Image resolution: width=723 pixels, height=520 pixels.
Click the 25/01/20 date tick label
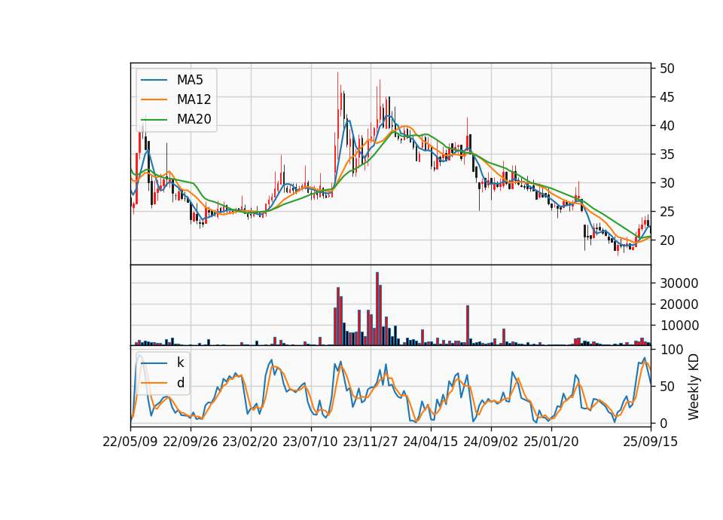[551, 442]
